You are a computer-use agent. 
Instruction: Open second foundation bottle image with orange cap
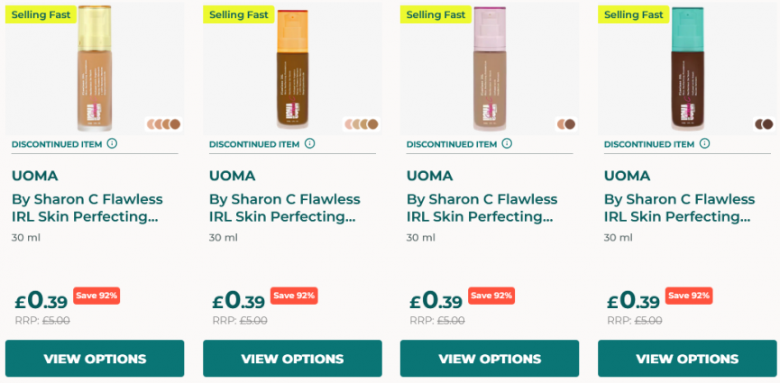point(292,68)
